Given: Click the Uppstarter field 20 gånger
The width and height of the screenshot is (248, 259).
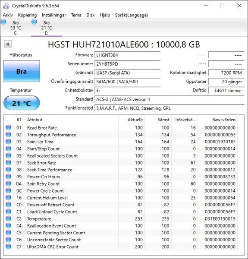Looking at the screenshot, I should tap(226, 82).
